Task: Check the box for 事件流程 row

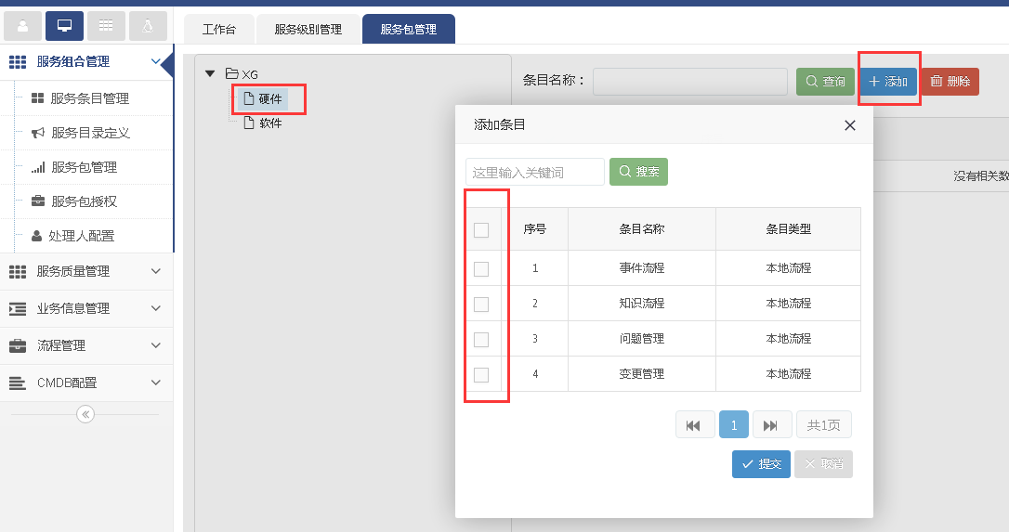Action: (481, 269)
